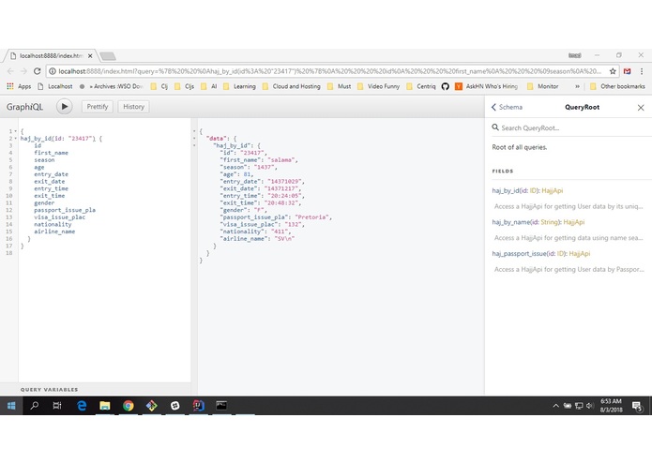Open Windows taskbar search
Viewport: 652px width, 463px height.
[35, 406]
